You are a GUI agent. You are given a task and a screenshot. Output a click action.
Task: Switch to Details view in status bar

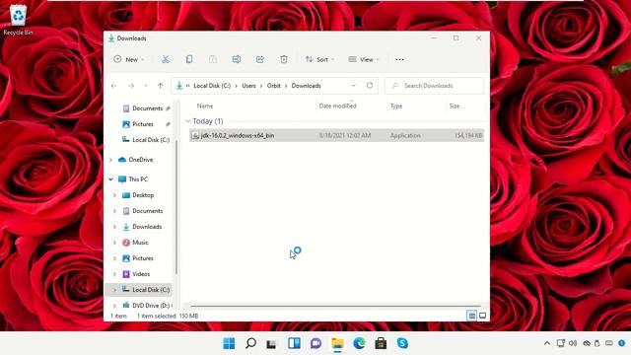tap(471, 316)
